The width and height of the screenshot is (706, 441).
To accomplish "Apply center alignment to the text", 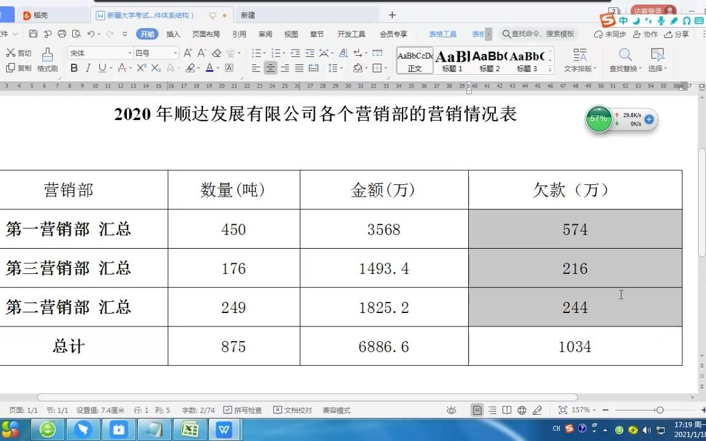I will point(270,69).
